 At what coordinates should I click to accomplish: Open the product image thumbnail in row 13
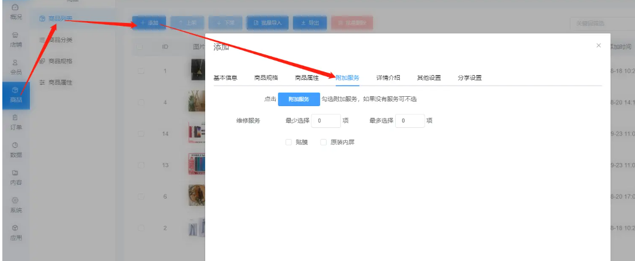(x=197, y=164)
